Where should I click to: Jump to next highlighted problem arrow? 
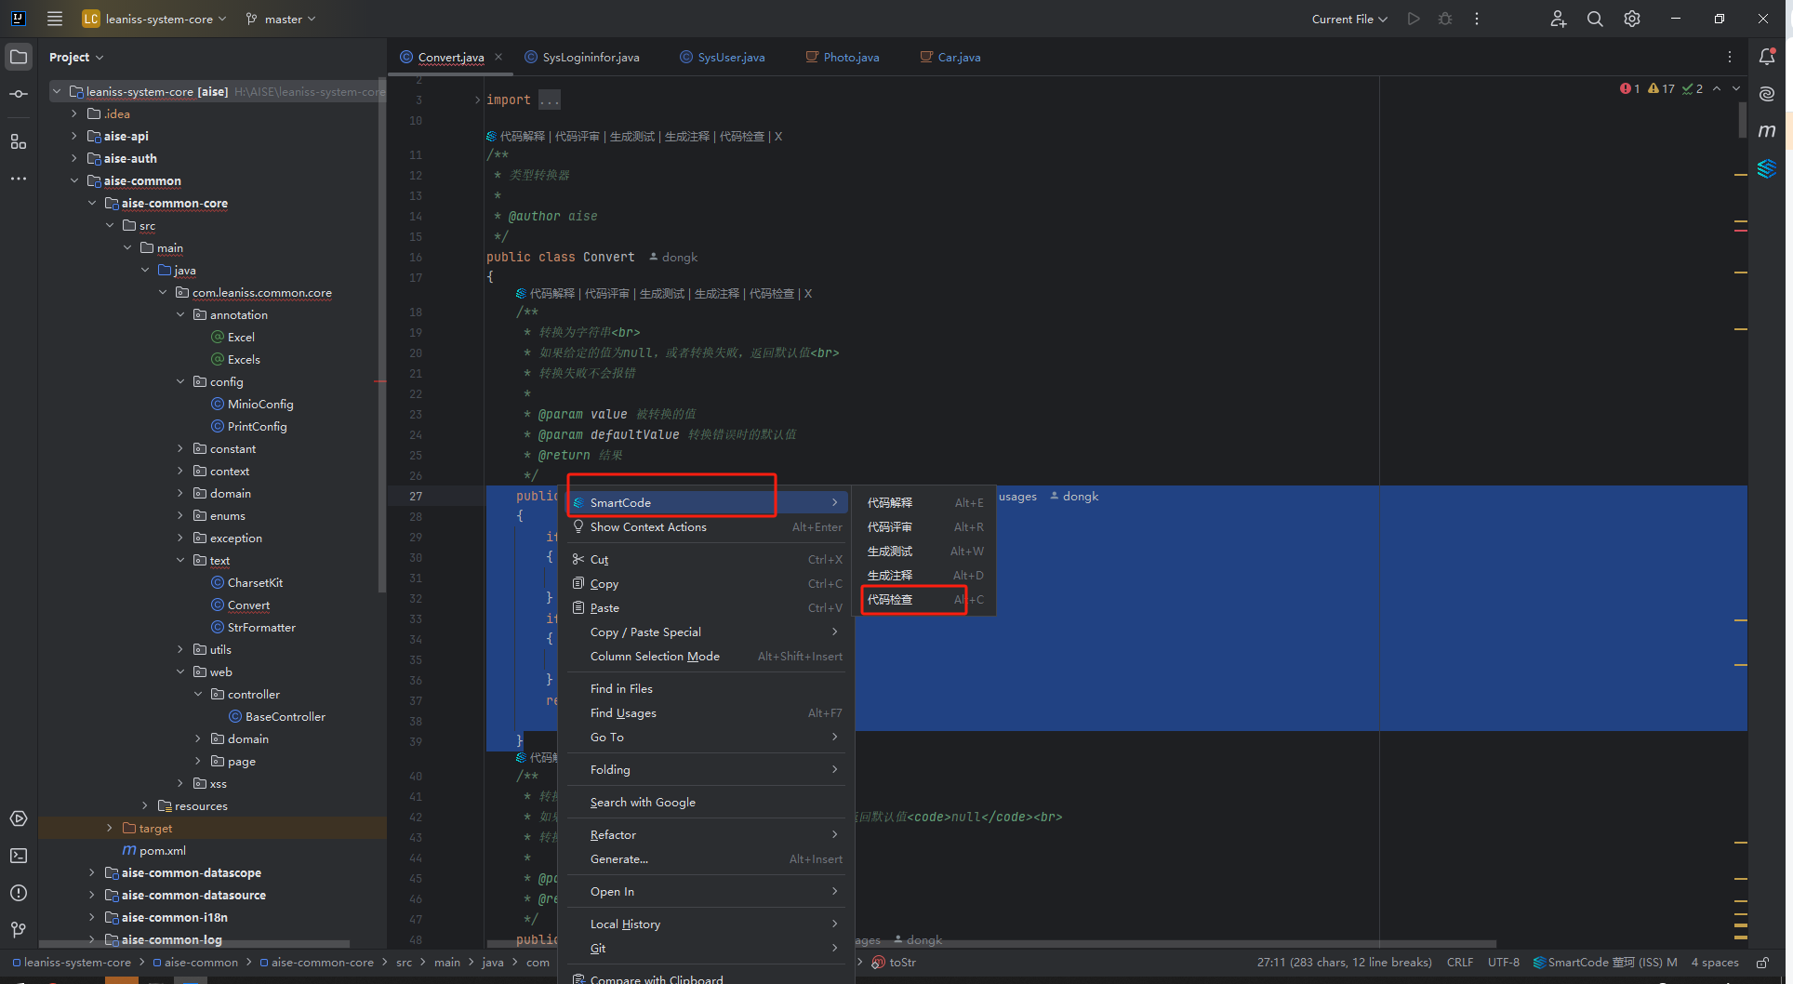click(x=1736, y=88)
